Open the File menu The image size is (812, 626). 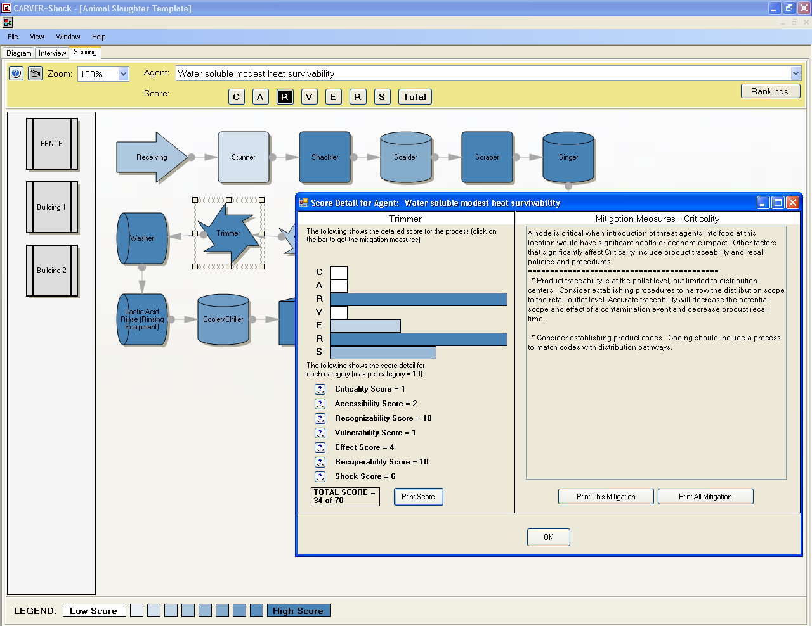[x=13, y=37]
